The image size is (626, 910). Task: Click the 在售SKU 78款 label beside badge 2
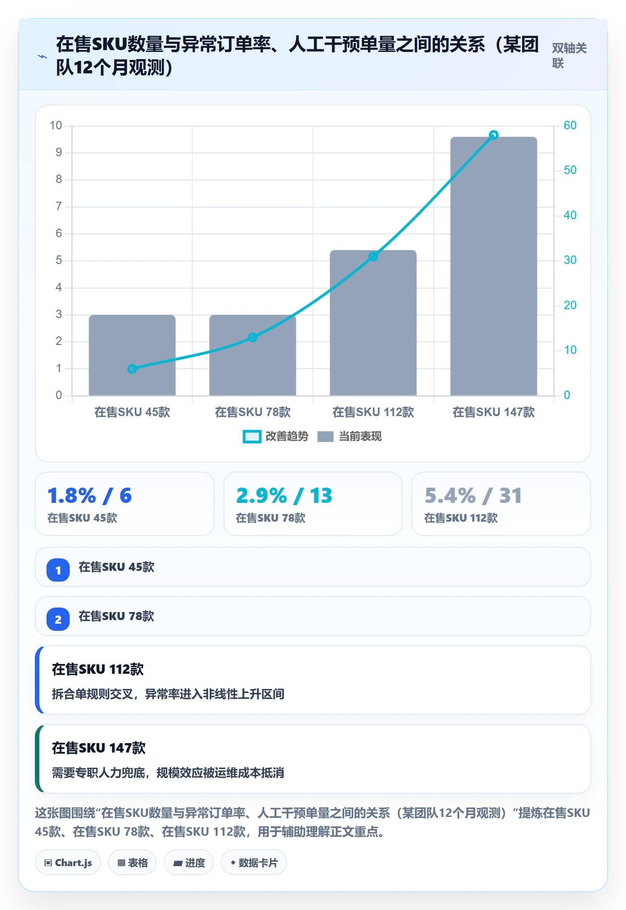116,616
